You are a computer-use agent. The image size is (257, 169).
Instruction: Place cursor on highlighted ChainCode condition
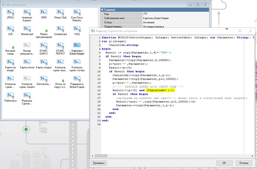click(160, 90)
